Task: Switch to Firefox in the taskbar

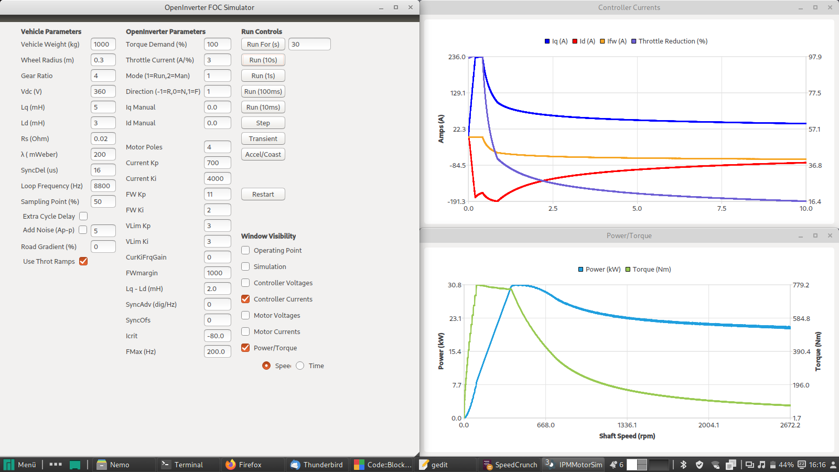Action: [244, 465]
